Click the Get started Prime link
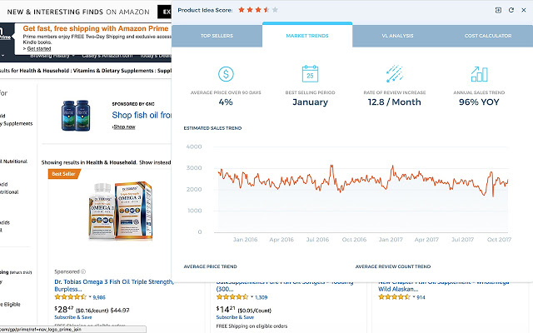Viewport: 533px width, 333px height. pos(38,48)
